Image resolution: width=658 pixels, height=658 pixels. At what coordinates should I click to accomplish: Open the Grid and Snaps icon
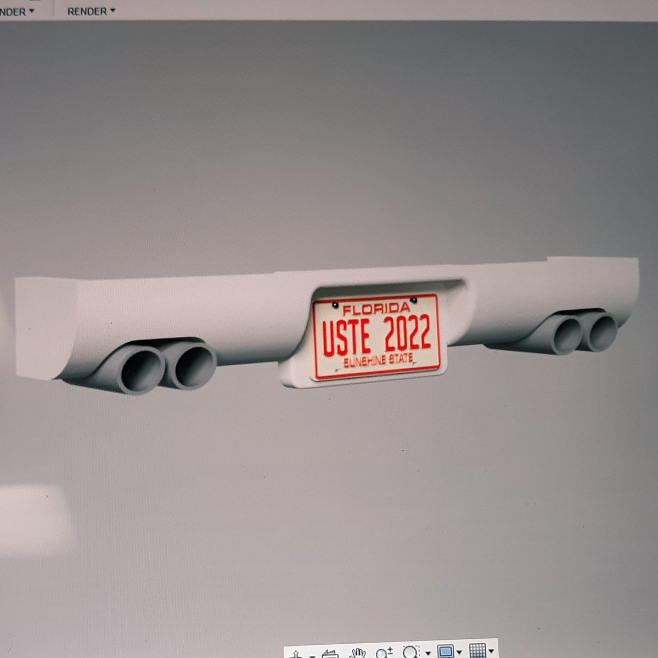coord(477,650)
